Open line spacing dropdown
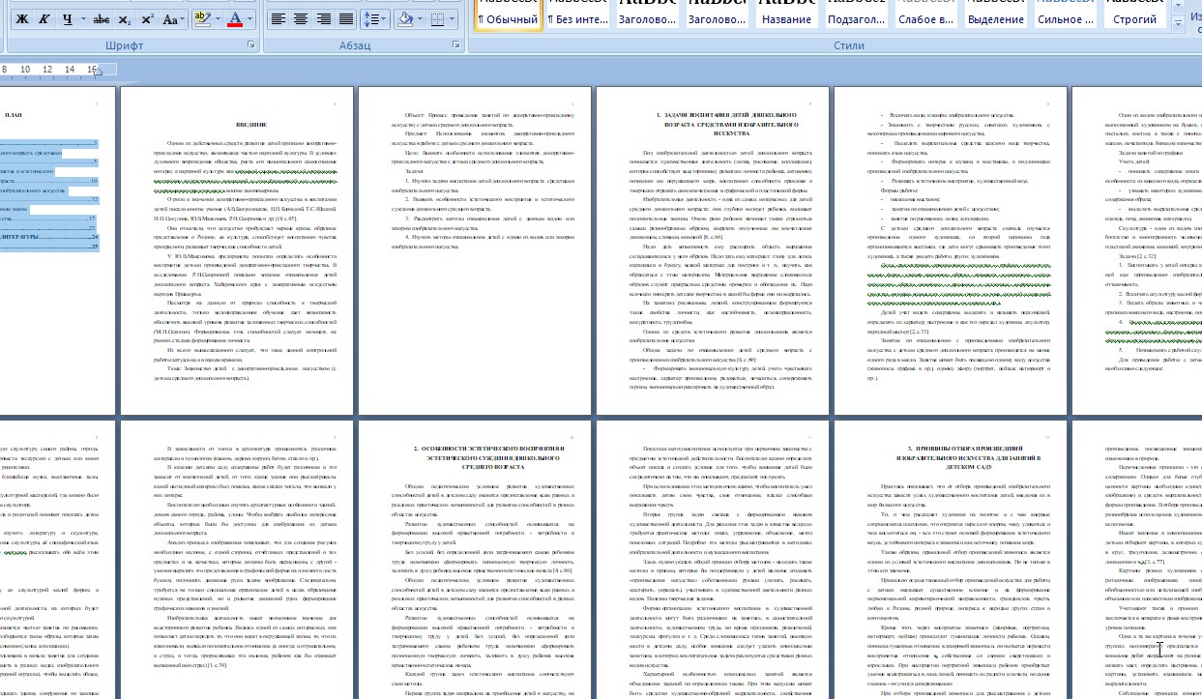 coord(374,19)
